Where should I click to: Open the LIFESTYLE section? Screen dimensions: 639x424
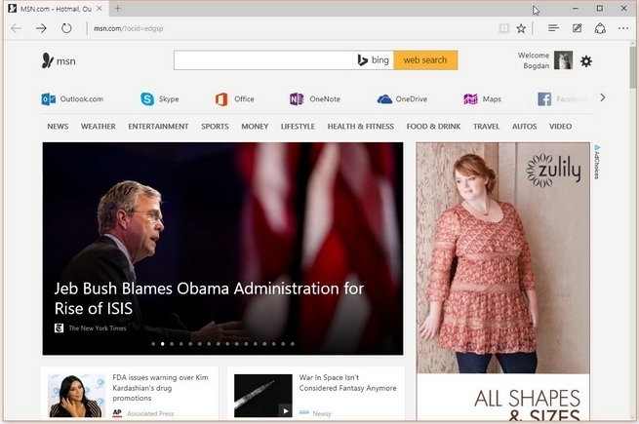pos(298,127)
